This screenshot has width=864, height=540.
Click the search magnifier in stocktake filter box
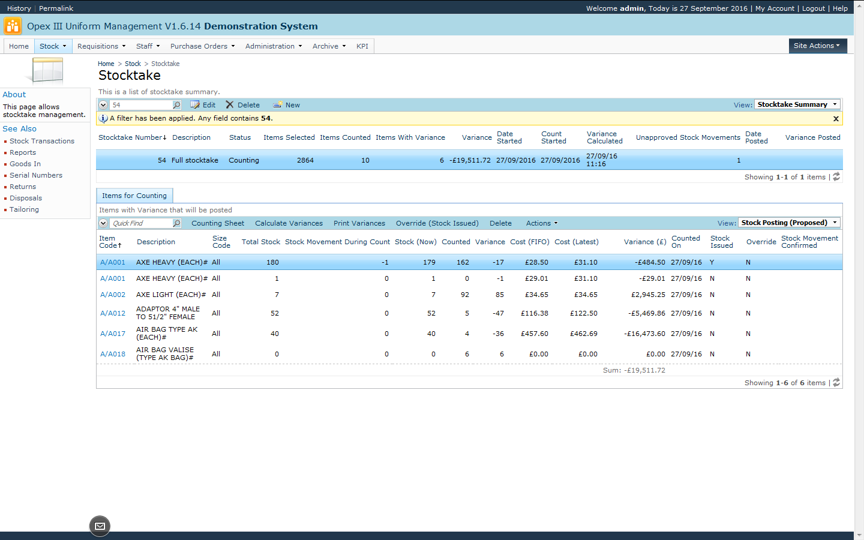(176, 105)
